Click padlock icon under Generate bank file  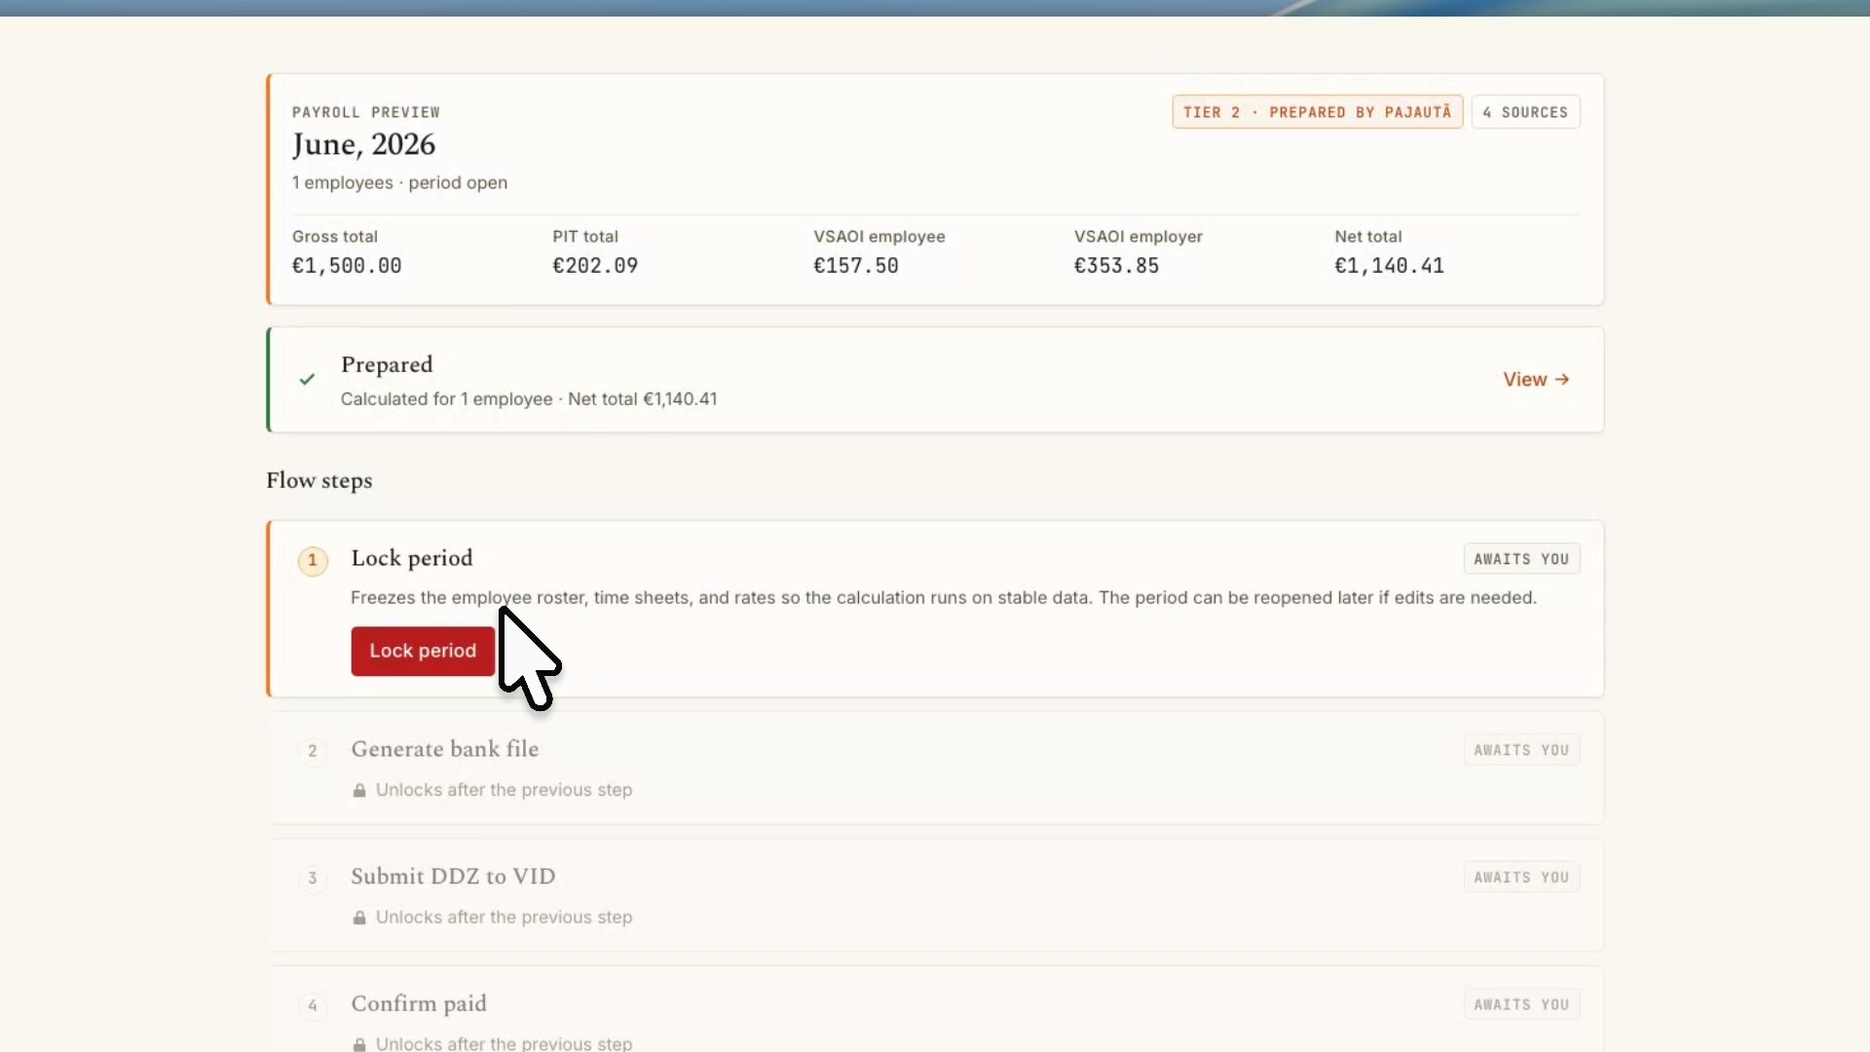click(x=359, y=790)
